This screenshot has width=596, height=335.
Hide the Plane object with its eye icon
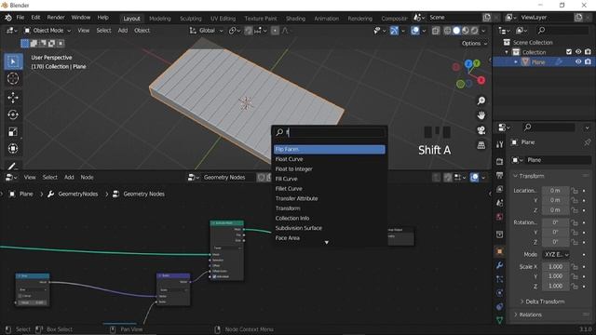578,62
